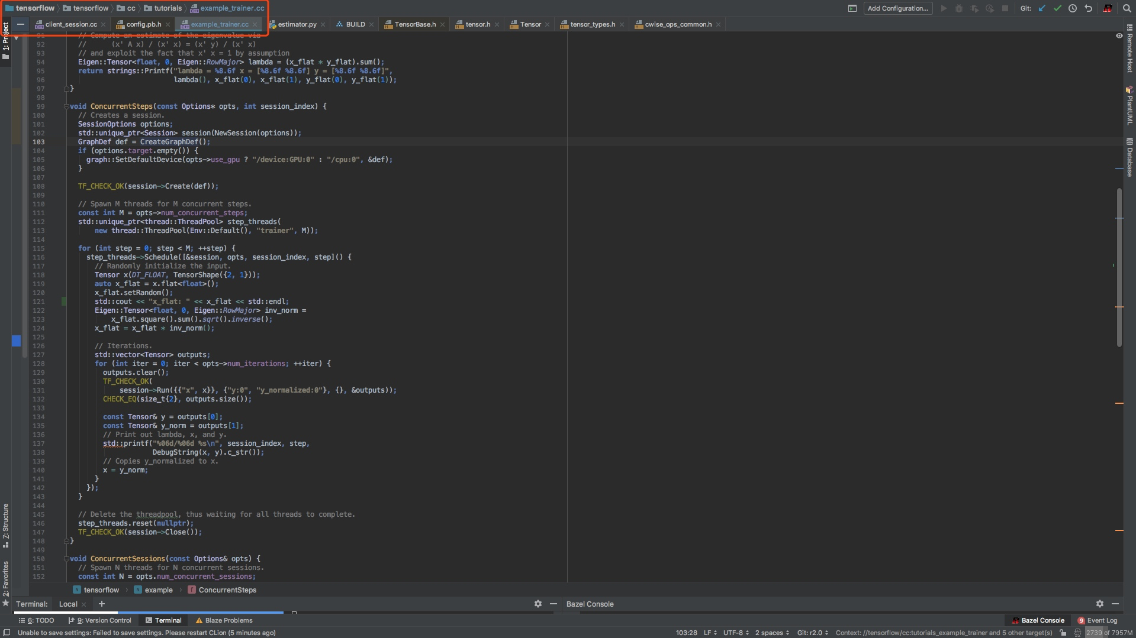Open the LF line separator dropdown
This screenshot has width=1136, height=638.
(710, 633)
